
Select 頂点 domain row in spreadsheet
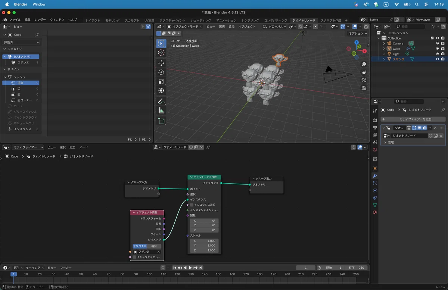[21, 83]
